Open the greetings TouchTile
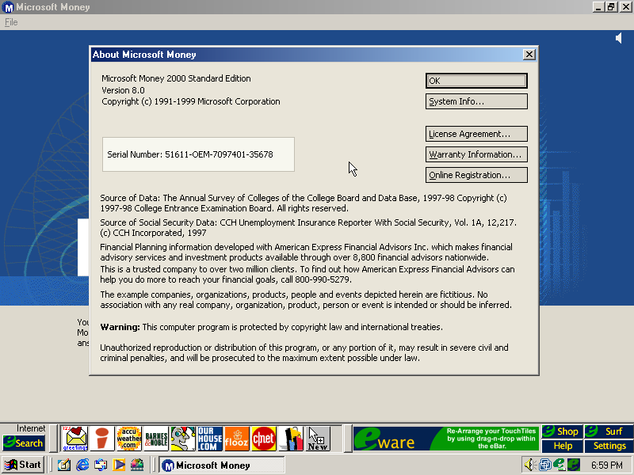634x475 pixels. (75, 439)
